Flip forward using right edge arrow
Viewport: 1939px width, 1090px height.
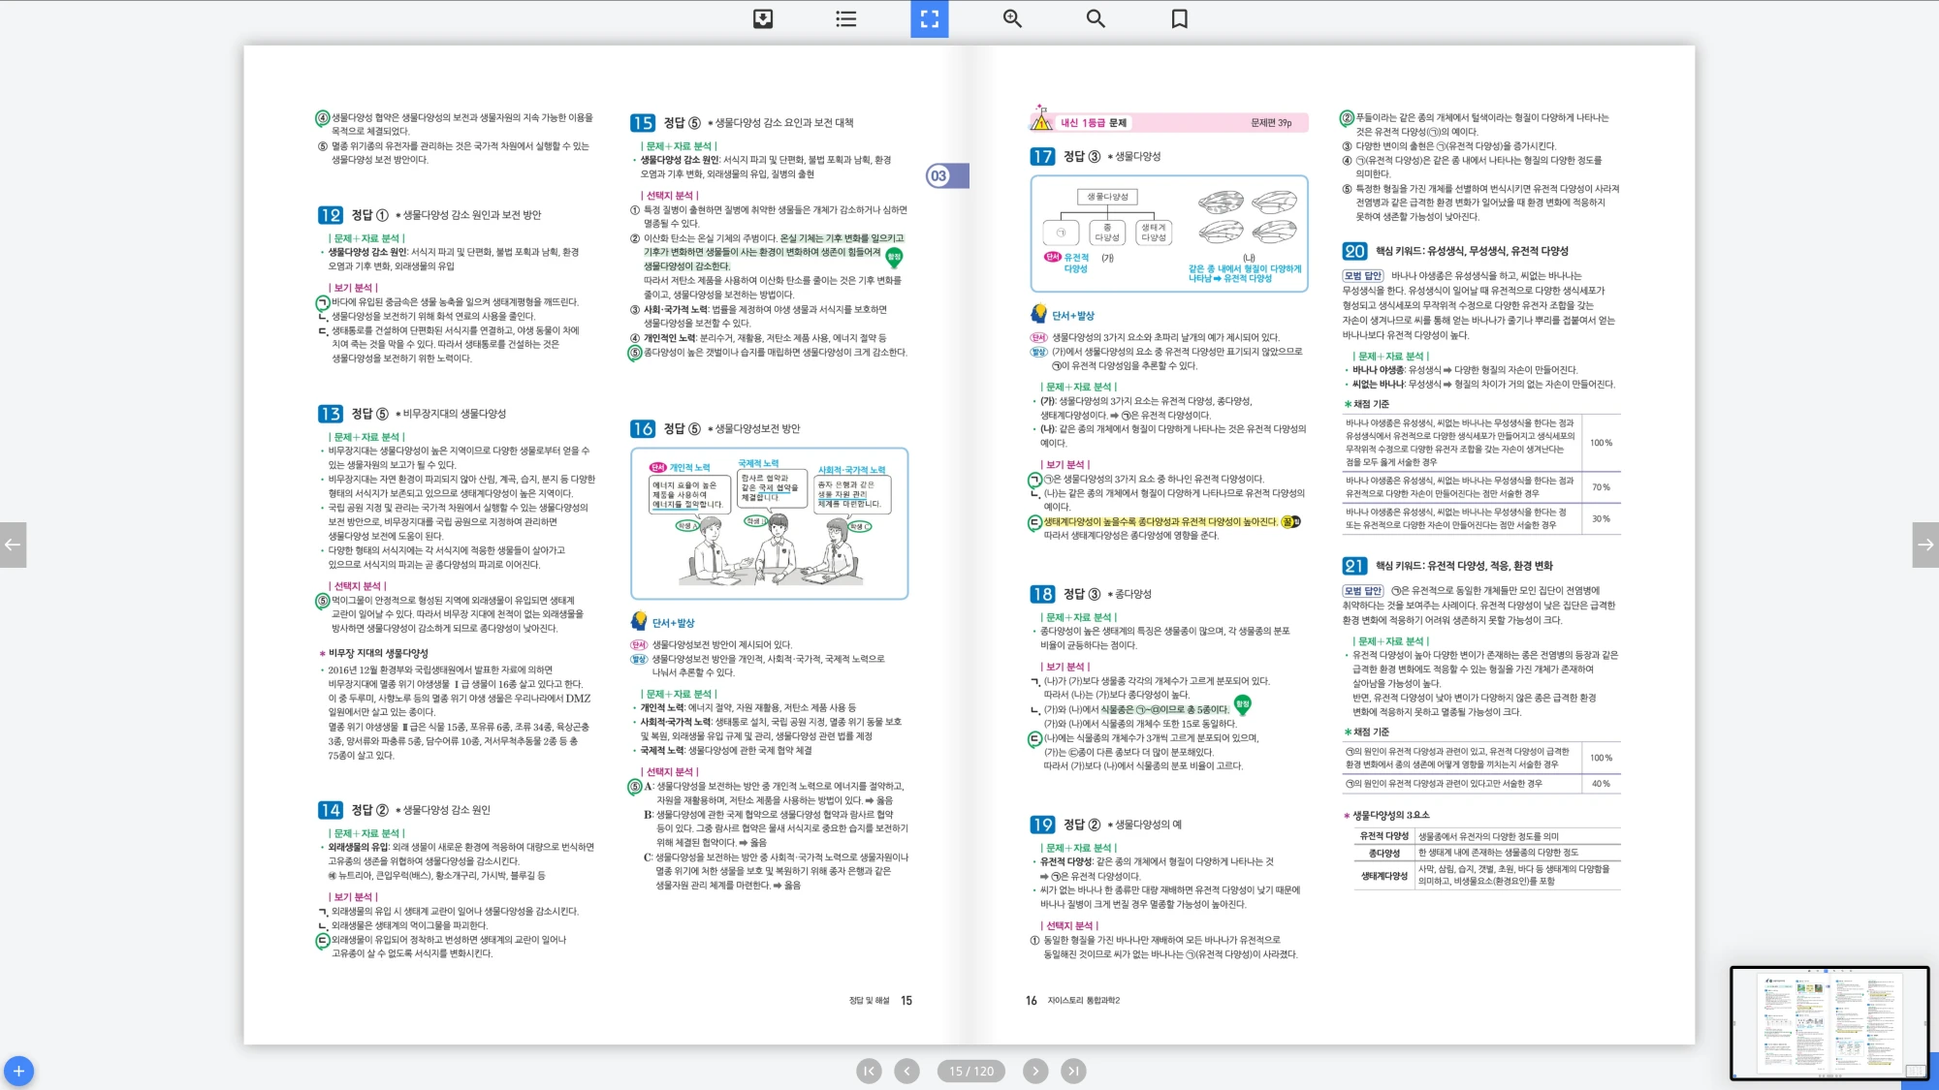(1925, 545)
